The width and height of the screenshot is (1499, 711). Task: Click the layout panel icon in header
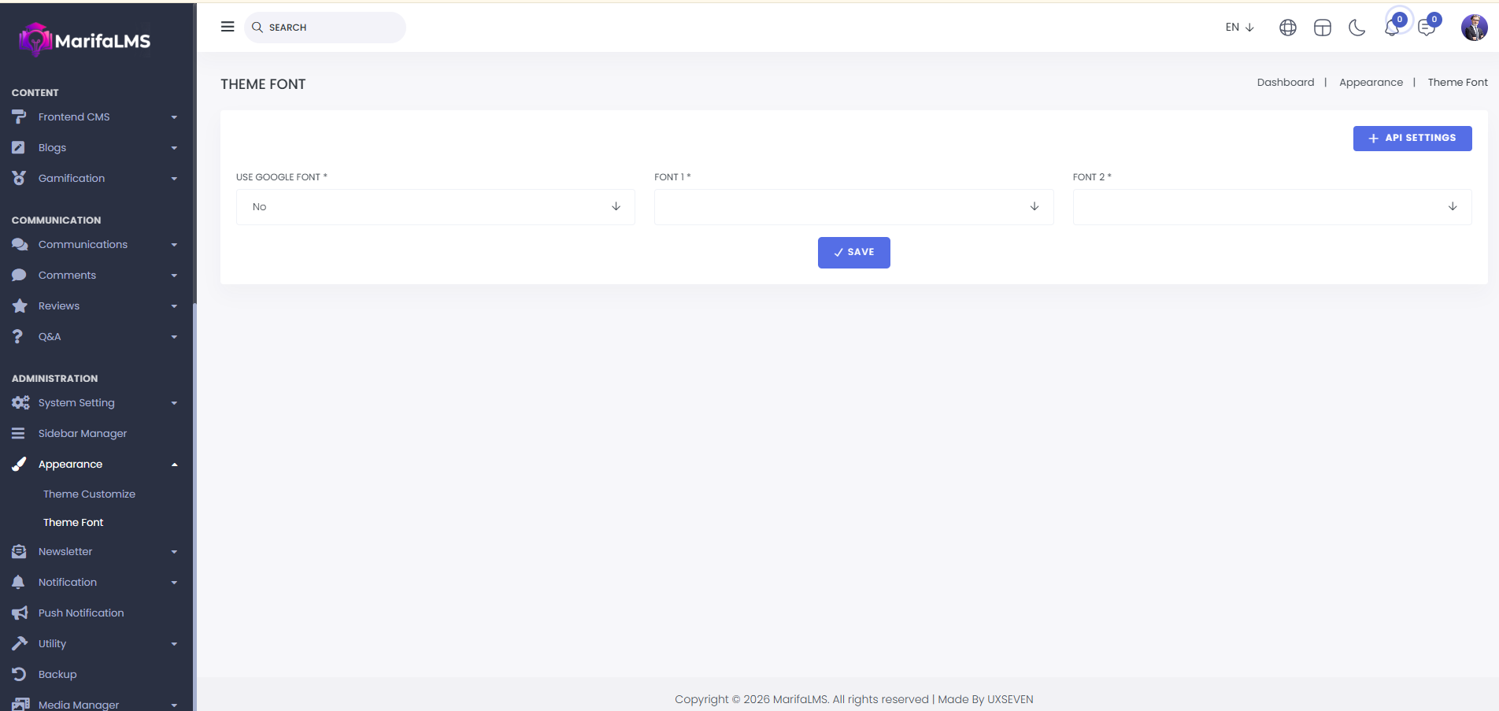[1322, 28]
